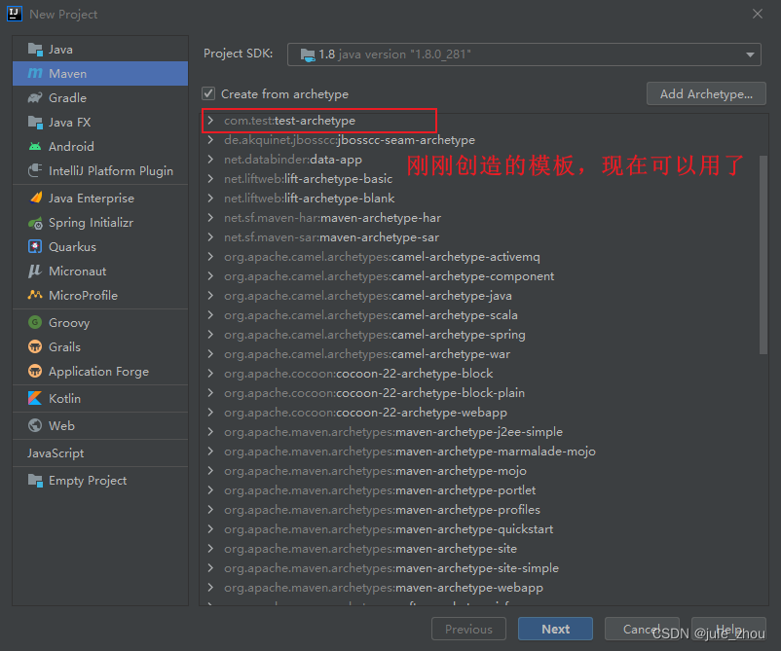Choose the IntelliJ Platform Plugin icon
781x651 pixels.
point(35,170)
